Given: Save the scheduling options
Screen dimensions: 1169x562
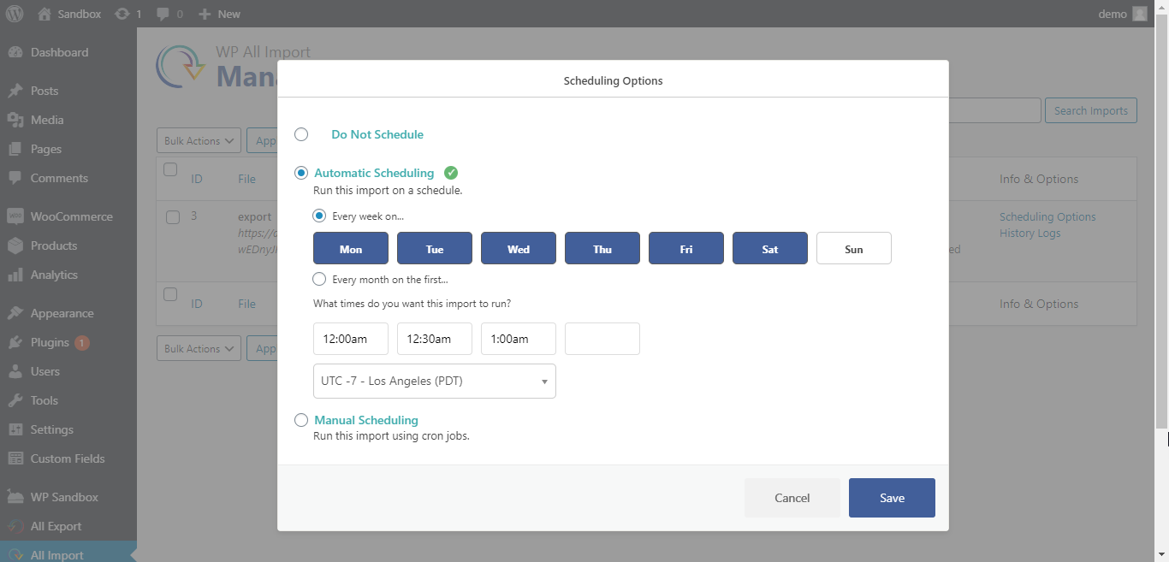Looking at the screenshot, I should click(892, 498).
